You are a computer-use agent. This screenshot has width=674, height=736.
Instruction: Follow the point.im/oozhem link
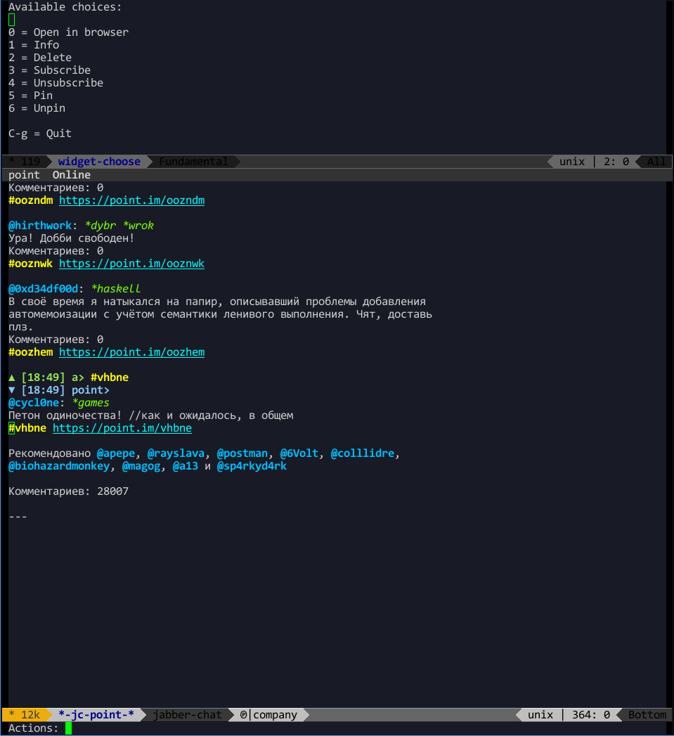pyautogui.click(x=131, y=352)
